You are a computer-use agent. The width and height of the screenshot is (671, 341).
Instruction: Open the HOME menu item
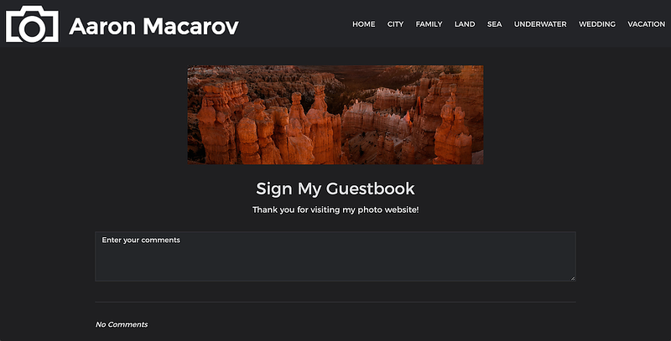(x=364, y=24)
